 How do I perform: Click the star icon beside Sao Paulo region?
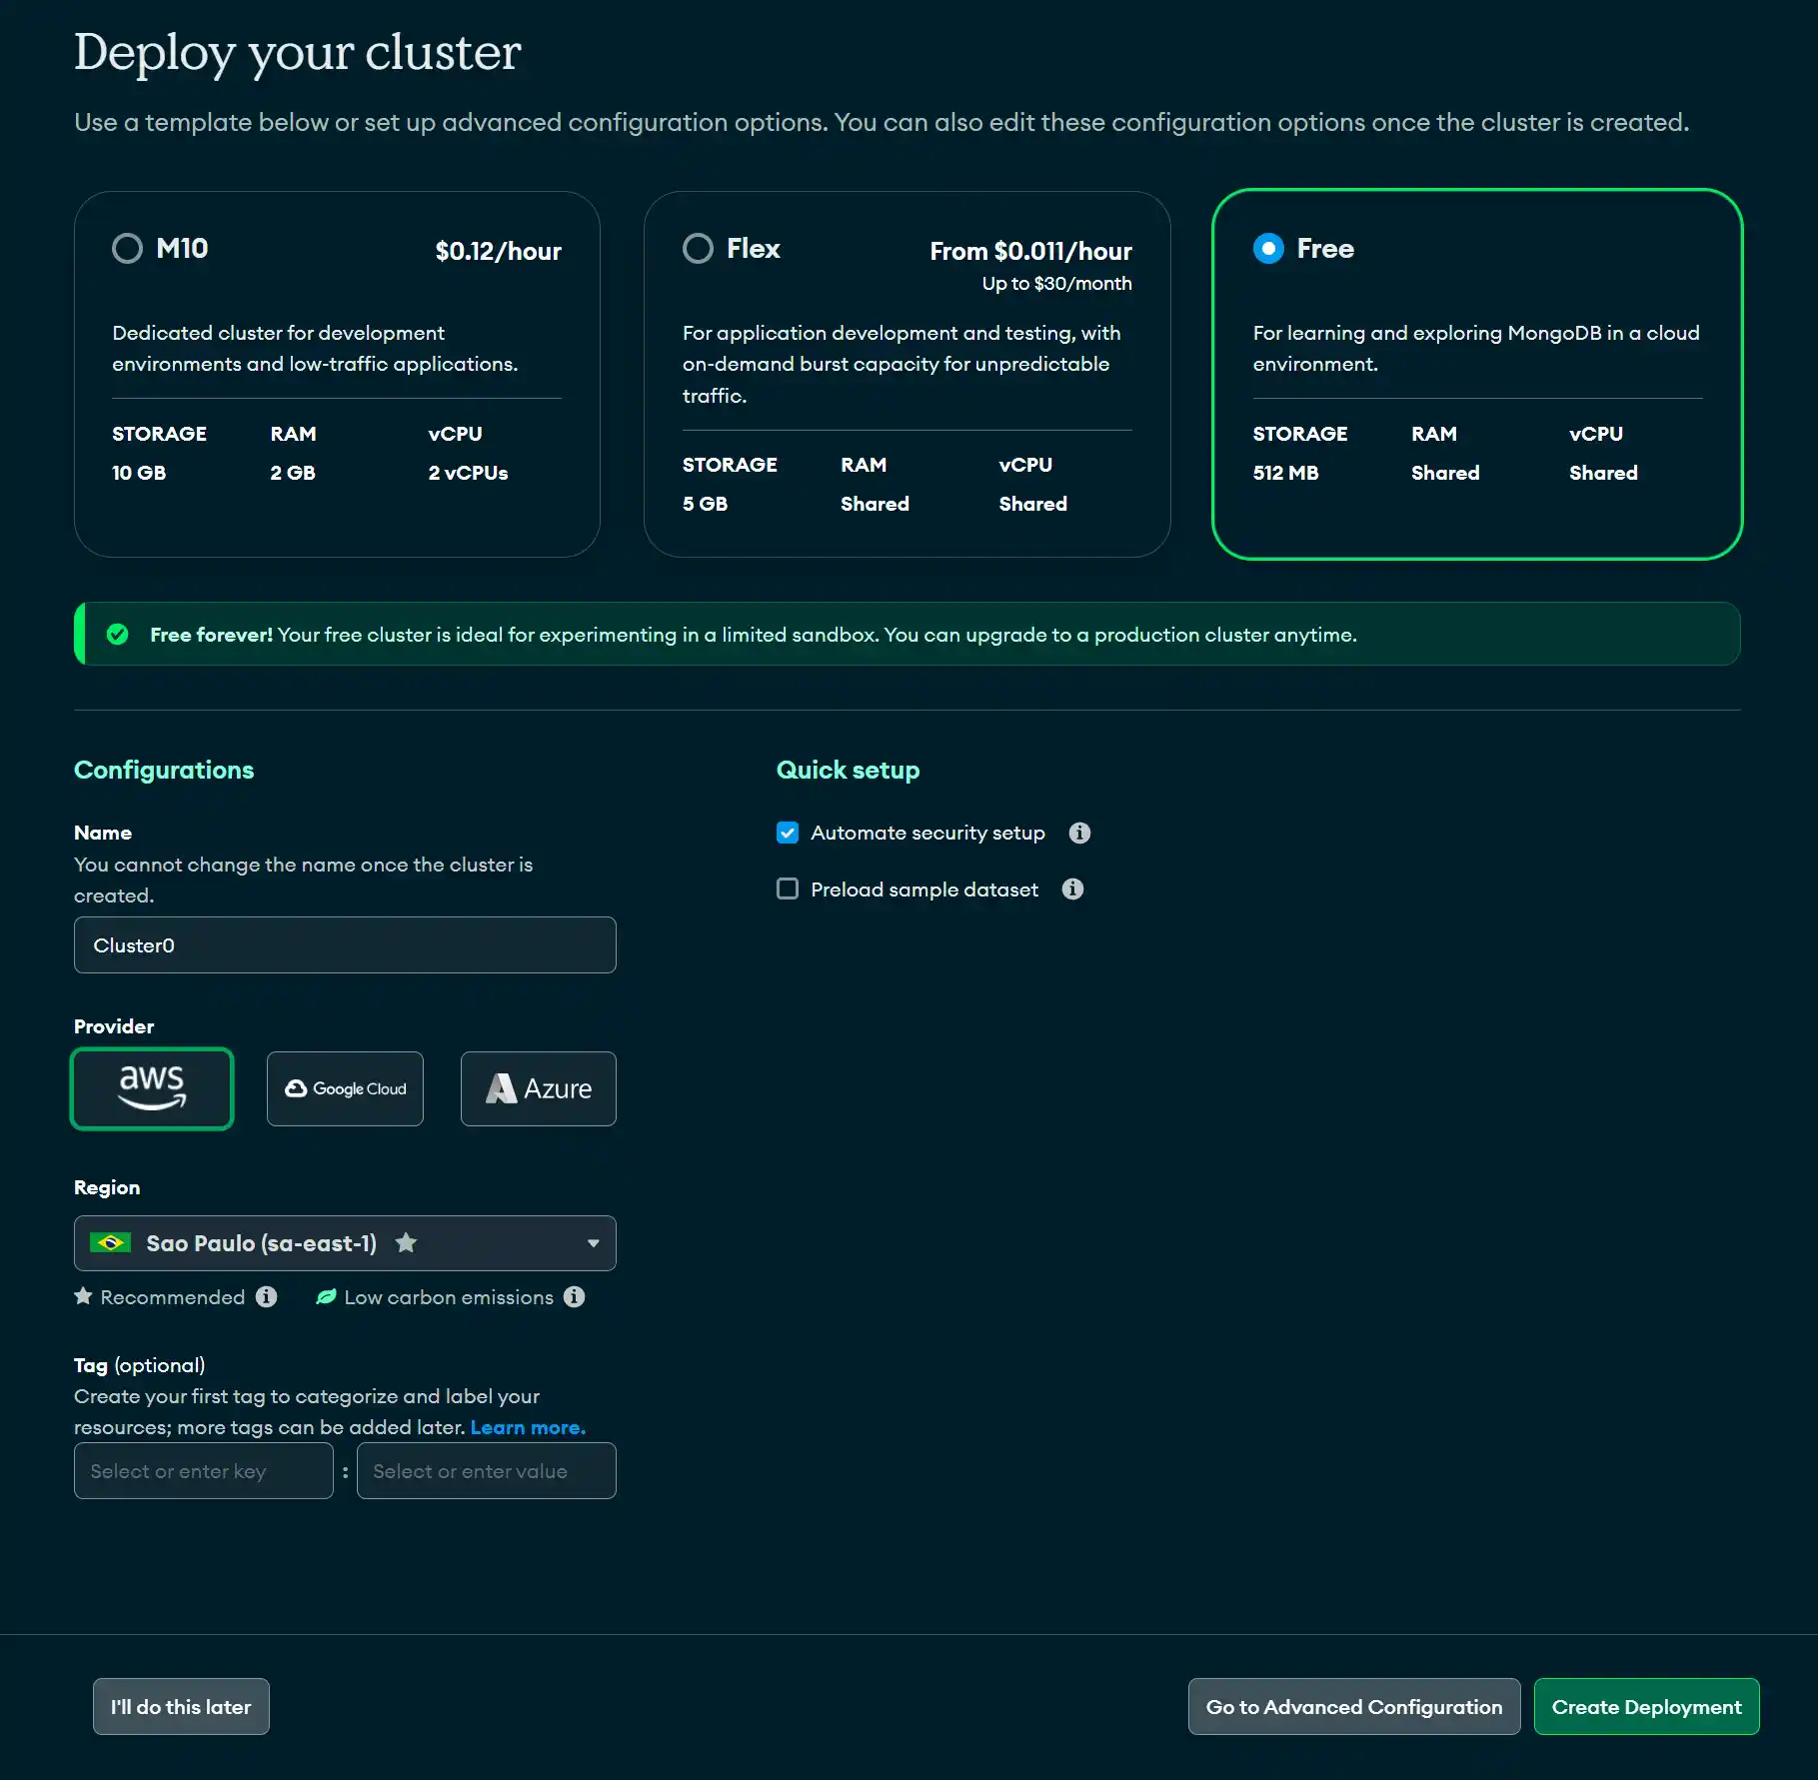406,1242
